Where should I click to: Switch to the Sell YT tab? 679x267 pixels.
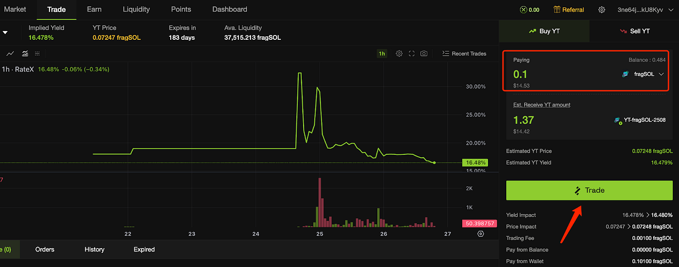[x=634, y=31]
